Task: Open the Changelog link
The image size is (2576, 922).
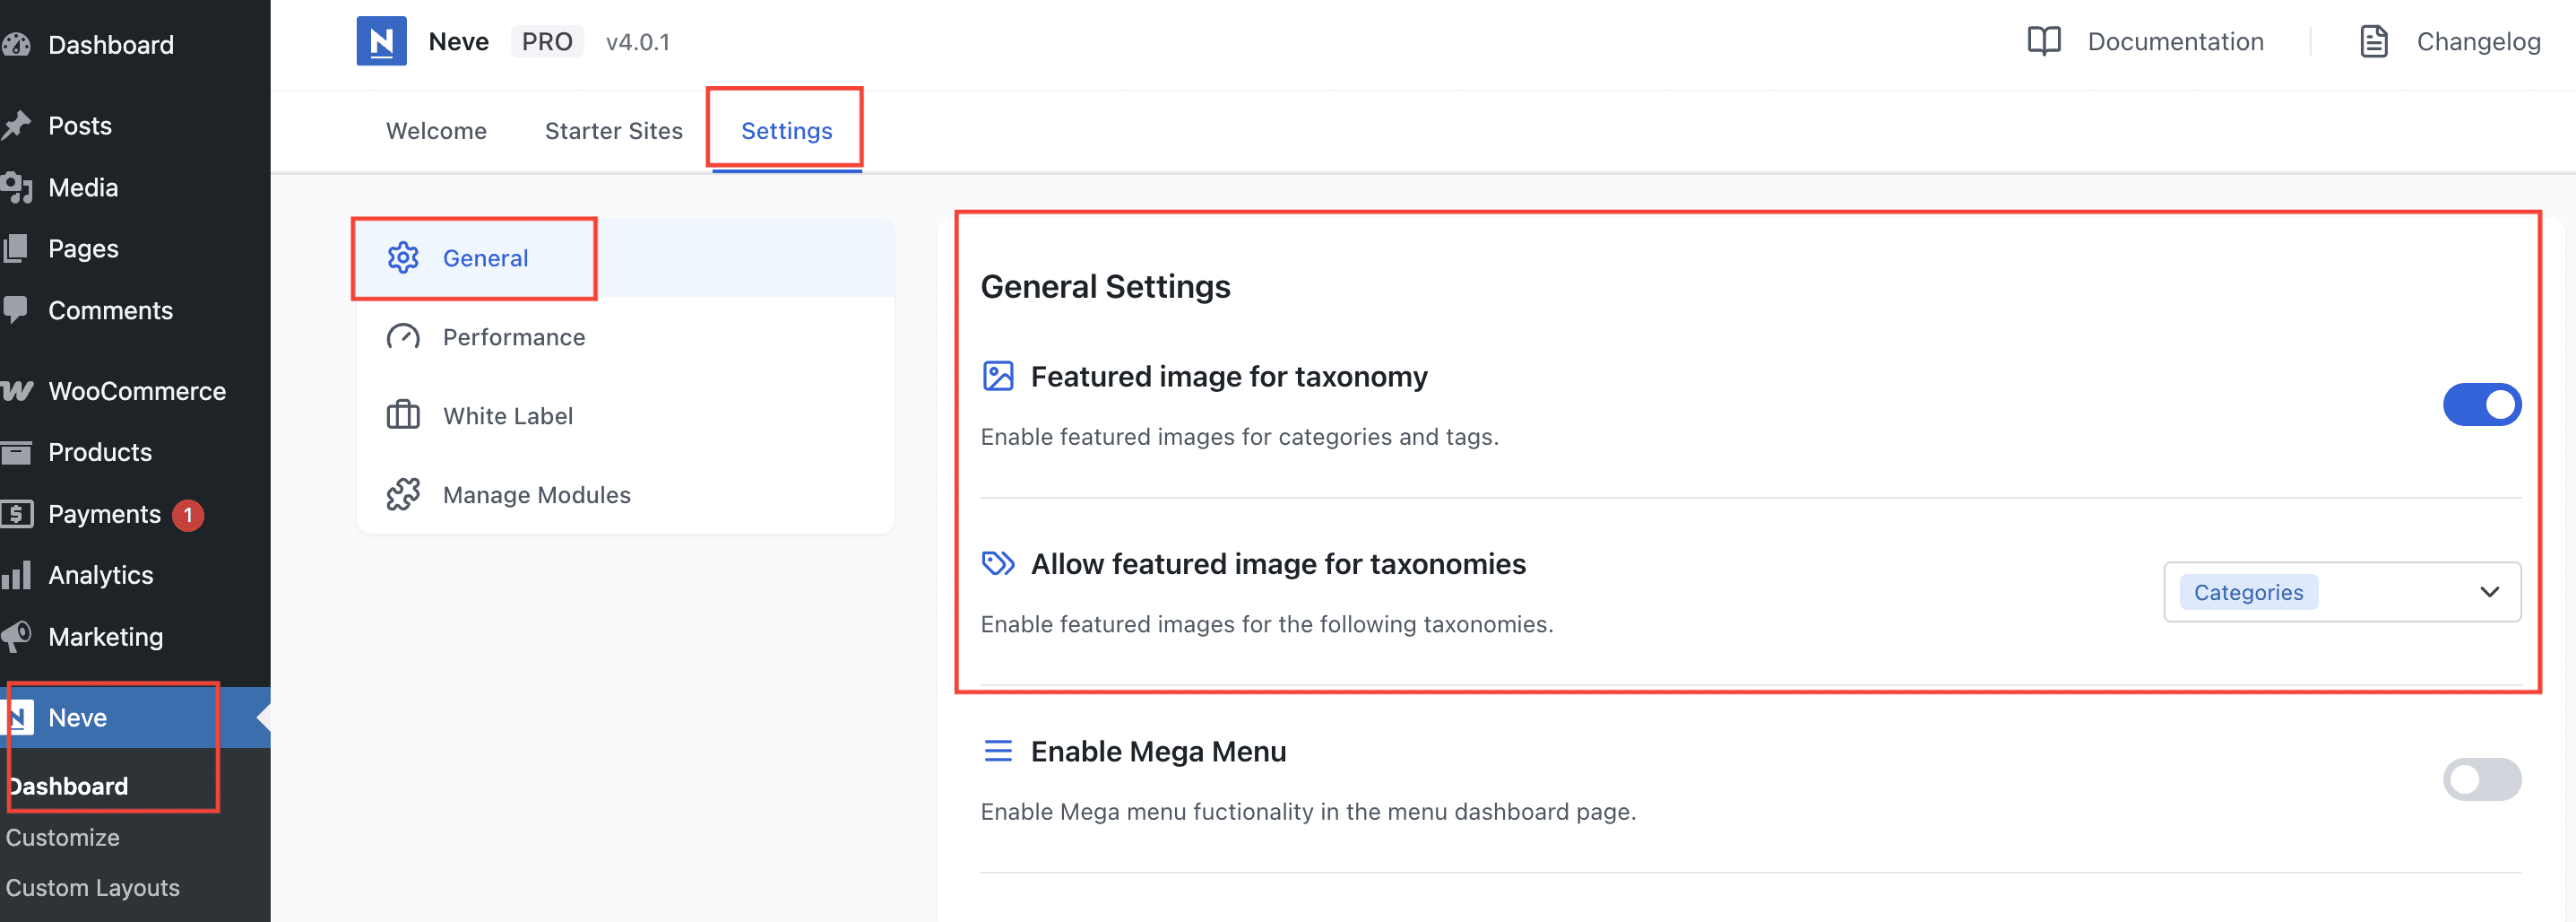Action: click(x=2478, y=42)
